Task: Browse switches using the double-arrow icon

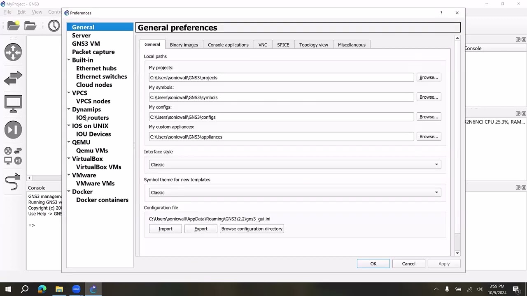Action: [13, 78]
